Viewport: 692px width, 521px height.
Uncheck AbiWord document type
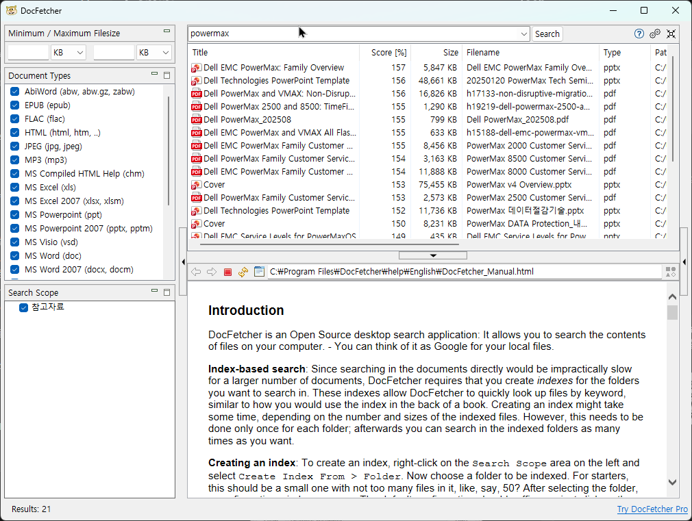tap(14, 92)
